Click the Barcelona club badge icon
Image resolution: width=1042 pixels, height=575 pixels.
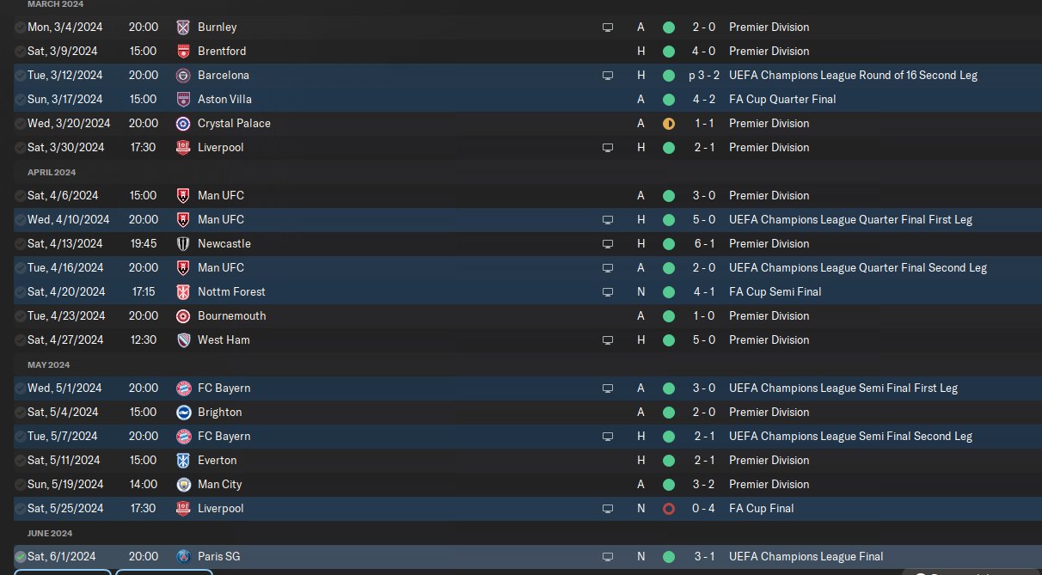coord(182,76)
